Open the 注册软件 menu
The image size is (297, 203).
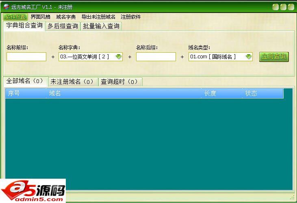(131, 17)
